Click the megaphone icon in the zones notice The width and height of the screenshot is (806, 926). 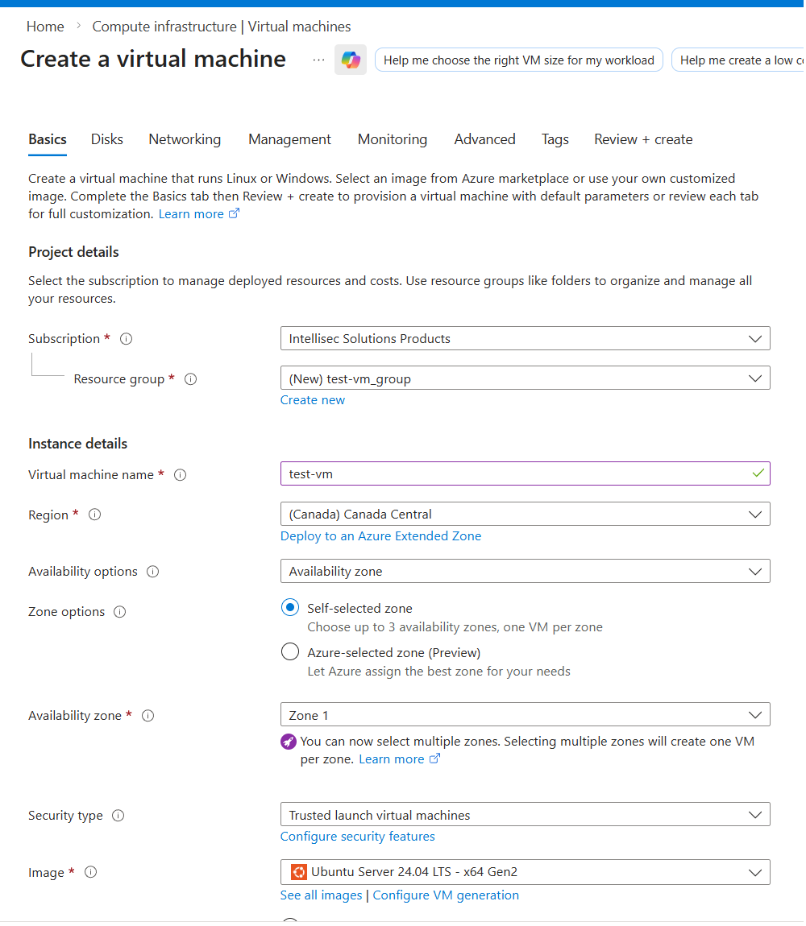click(289, 742)
